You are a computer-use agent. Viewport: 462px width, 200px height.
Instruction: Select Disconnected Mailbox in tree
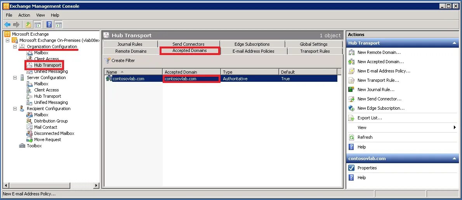[x=54, y=133]
